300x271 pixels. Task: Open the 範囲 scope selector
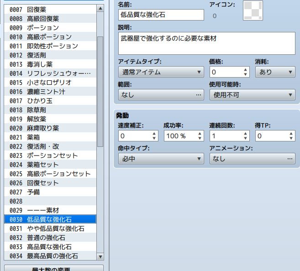coord(161,95)
